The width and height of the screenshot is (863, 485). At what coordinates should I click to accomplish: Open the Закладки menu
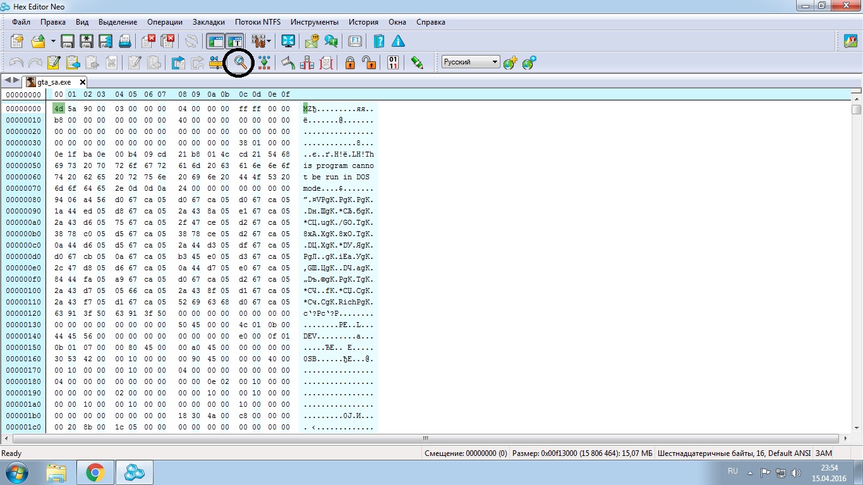pos(208,22)
